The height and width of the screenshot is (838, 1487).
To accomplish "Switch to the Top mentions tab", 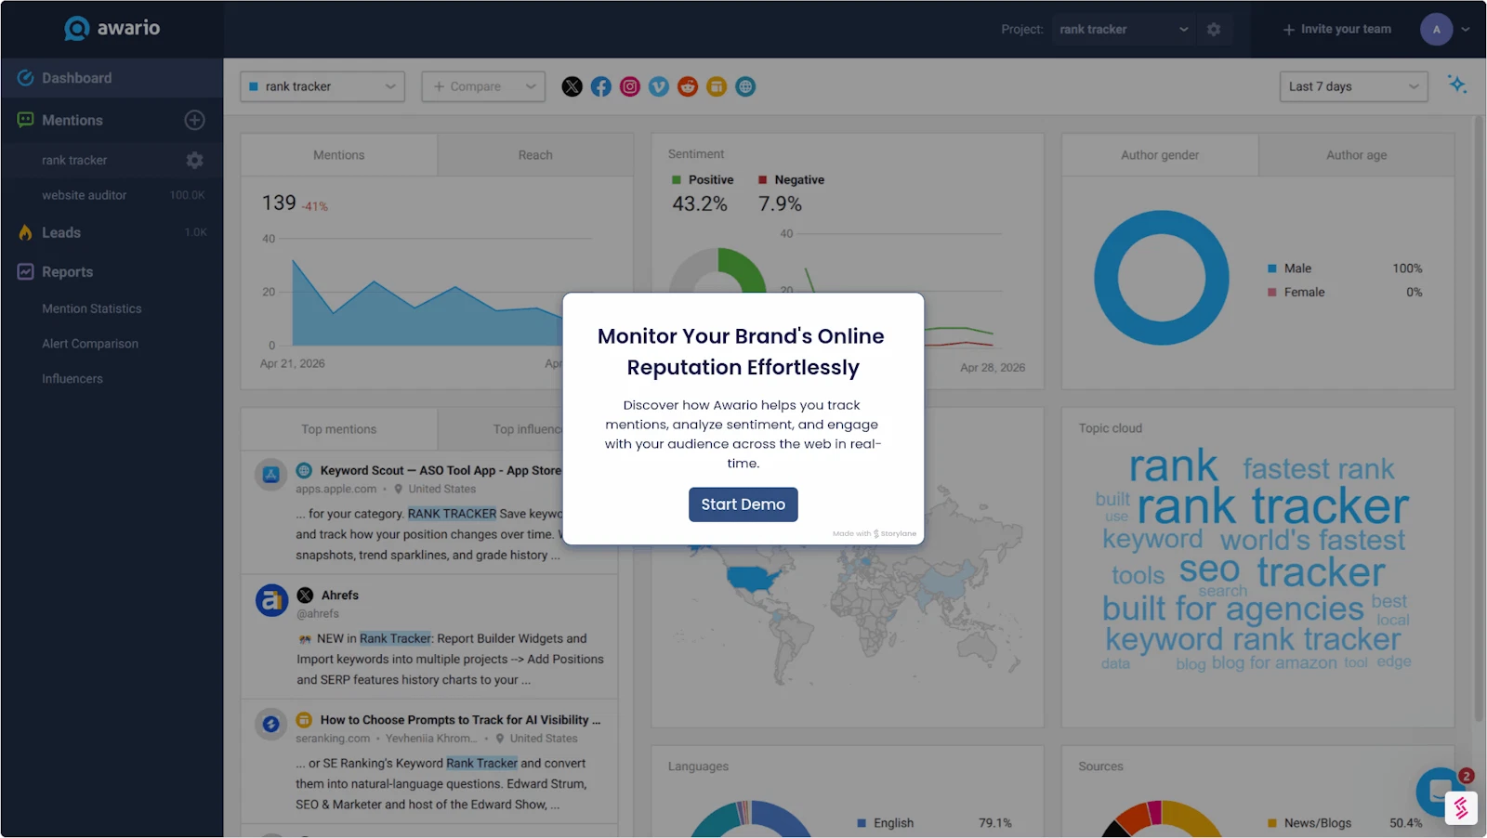I will pyautogui.click(x=339, y=429).
